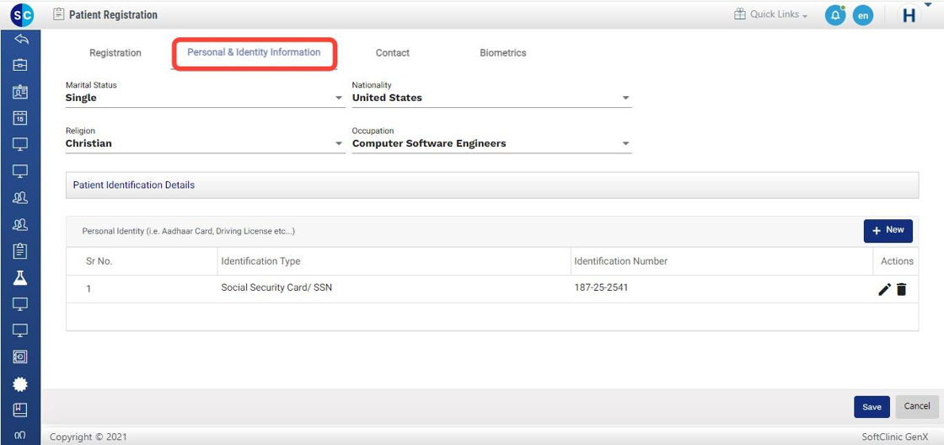Select the 'Social Security Card/ SSN' cell
The image size is (944, 445).
point(276,288)
